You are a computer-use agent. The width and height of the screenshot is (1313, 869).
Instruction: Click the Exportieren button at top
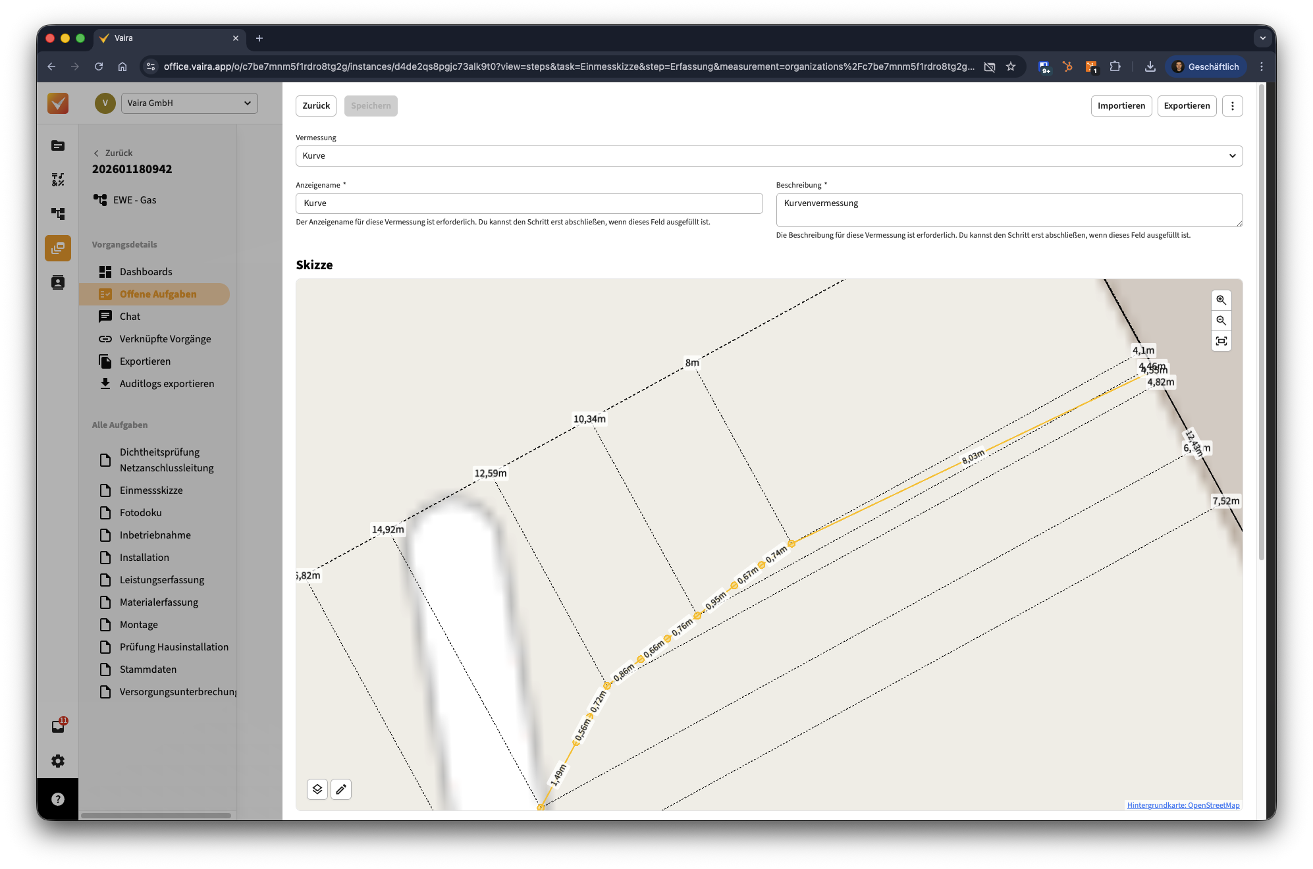(1186, 106)
